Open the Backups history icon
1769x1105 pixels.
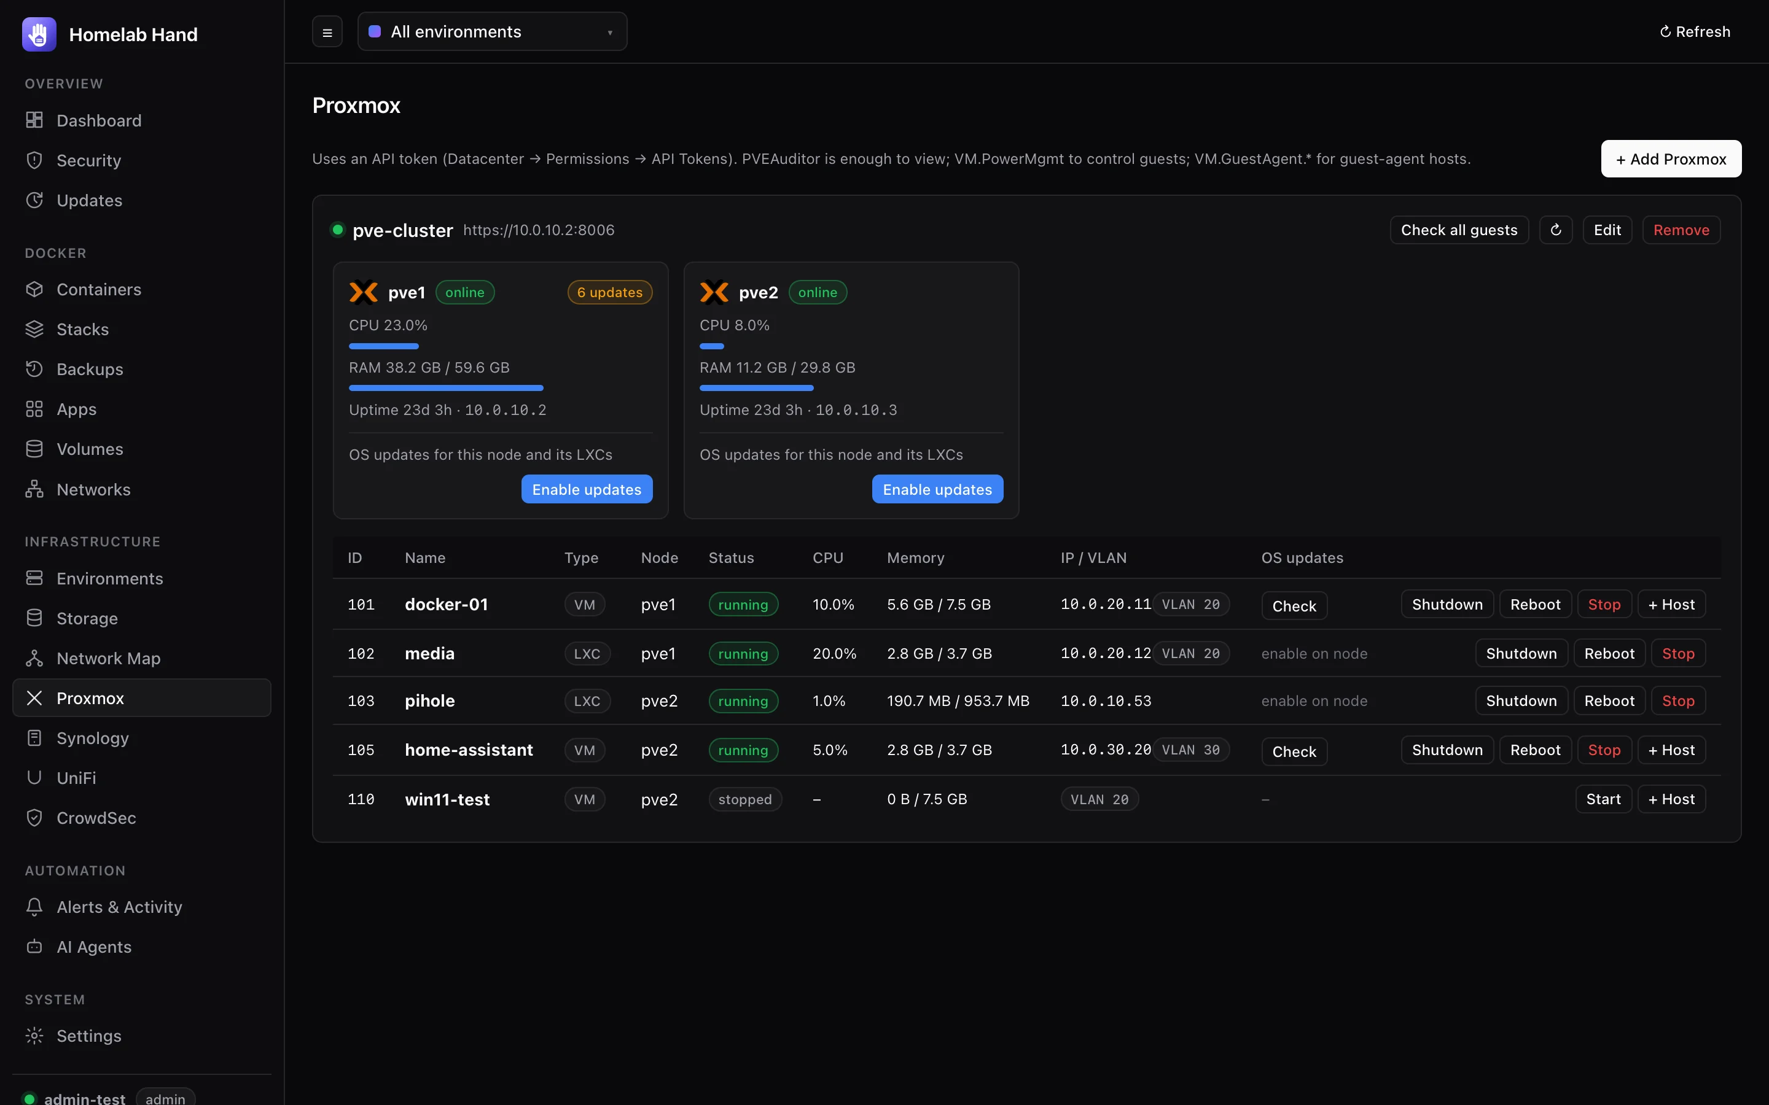[x=34, y=369]
